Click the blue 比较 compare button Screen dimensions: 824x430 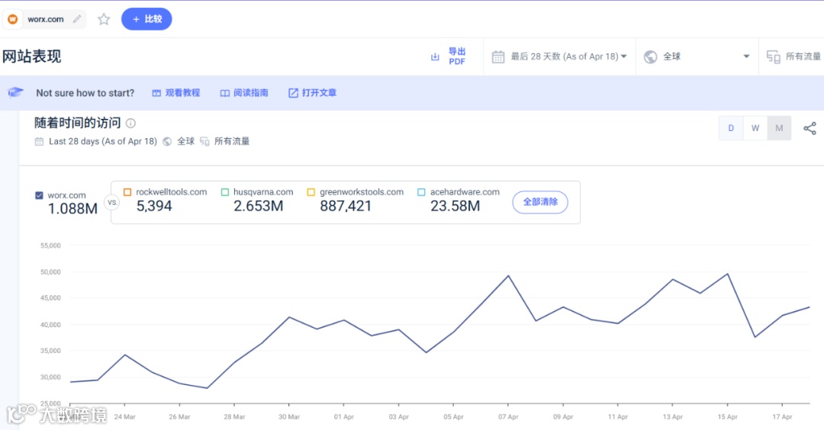tap(146, 19)
